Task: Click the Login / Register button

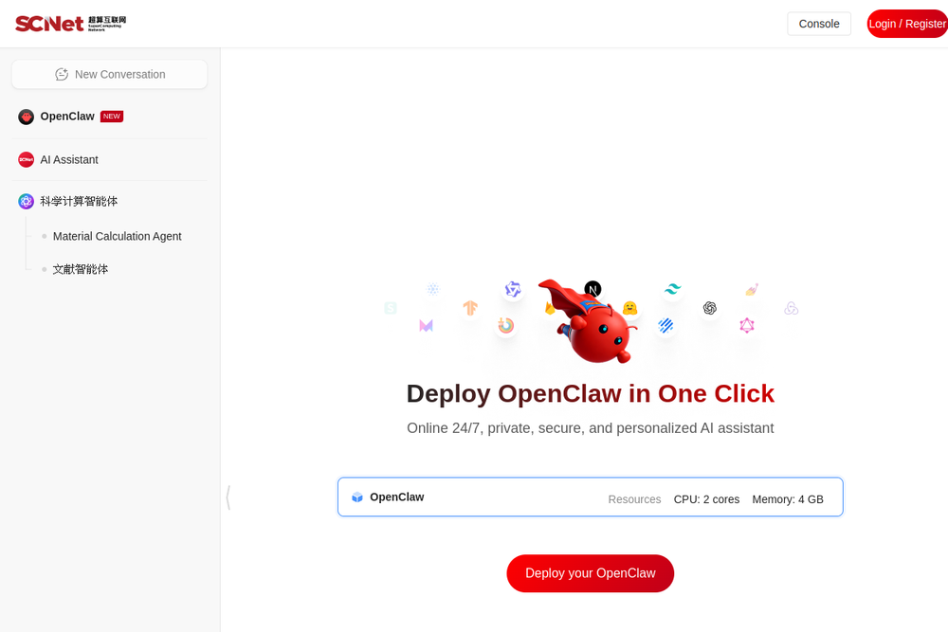Action: 907,24
